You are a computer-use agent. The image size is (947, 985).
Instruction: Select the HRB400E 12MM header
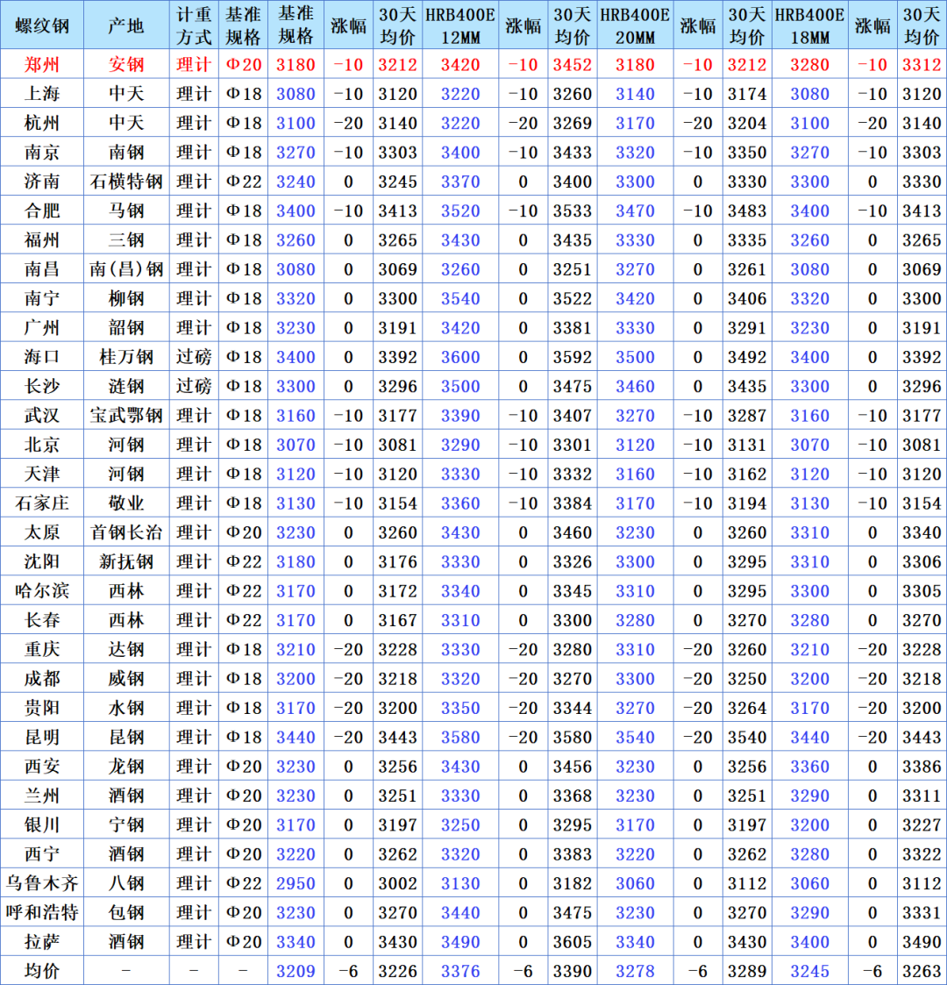pyautogui.click(x=460, y=25)
